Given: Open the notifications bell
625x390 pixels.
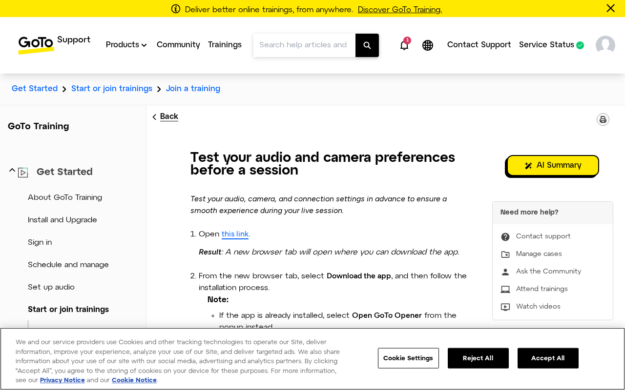Looking at the screenshot, I should (404, 45).
